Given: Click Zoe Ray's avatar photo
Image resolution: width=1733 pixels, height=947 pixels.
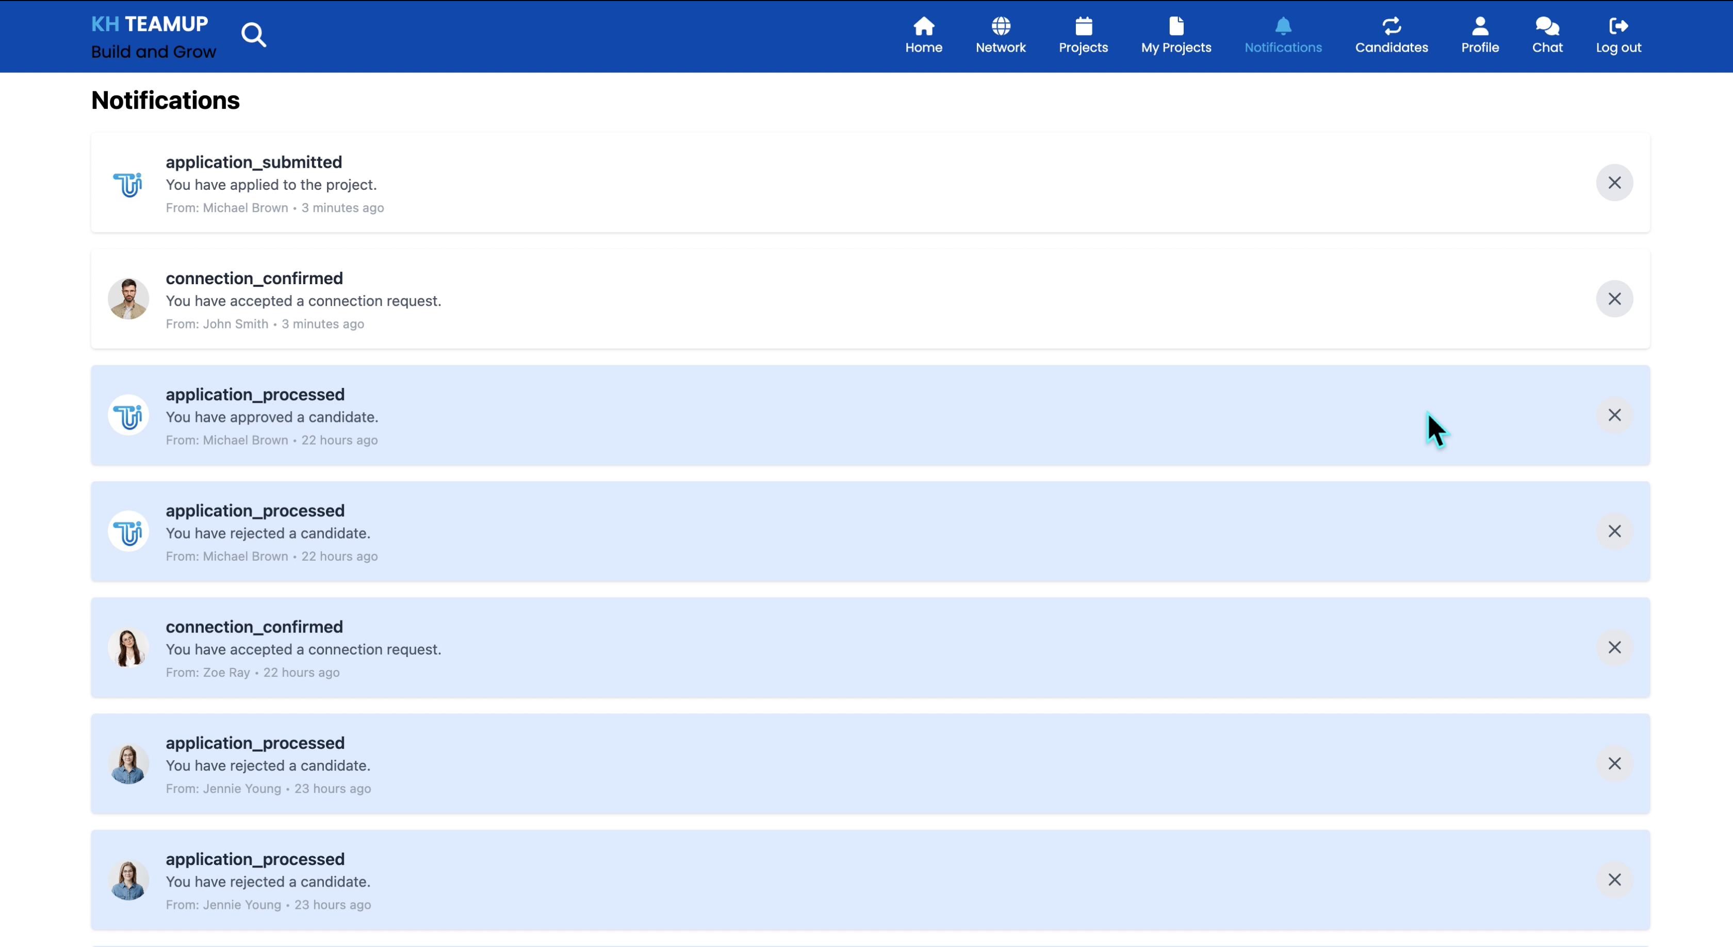Looking at the screenshot, I should click(128, 647).
